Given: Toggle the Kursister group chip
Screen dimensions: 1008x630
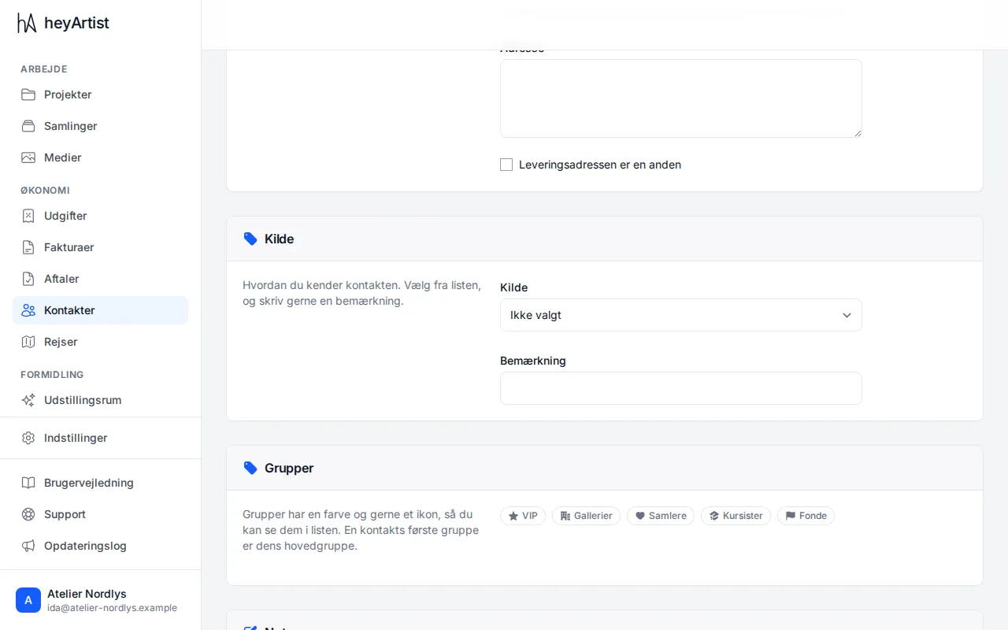Looking at the screenshot, I should click(x=736, y=516).
